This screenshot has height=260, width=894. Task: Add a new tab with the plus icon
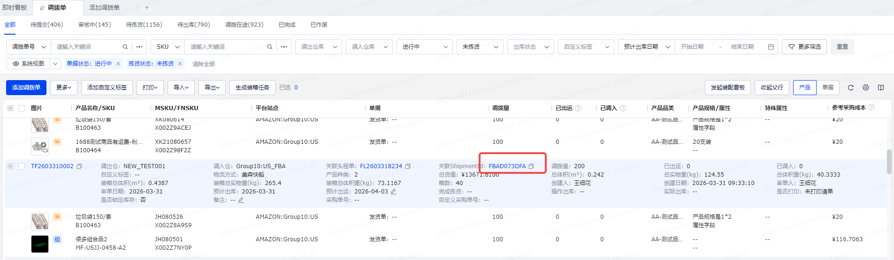click(147, 7)
